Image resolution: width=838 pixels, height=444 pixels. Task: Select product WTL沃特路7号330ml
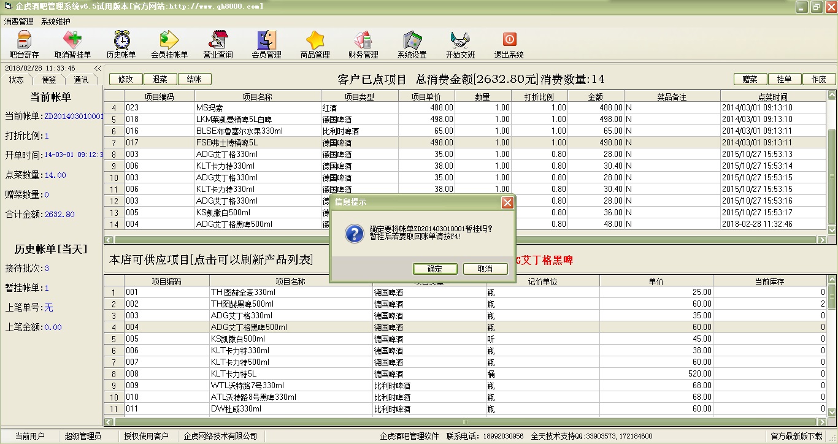click(465, 385)
